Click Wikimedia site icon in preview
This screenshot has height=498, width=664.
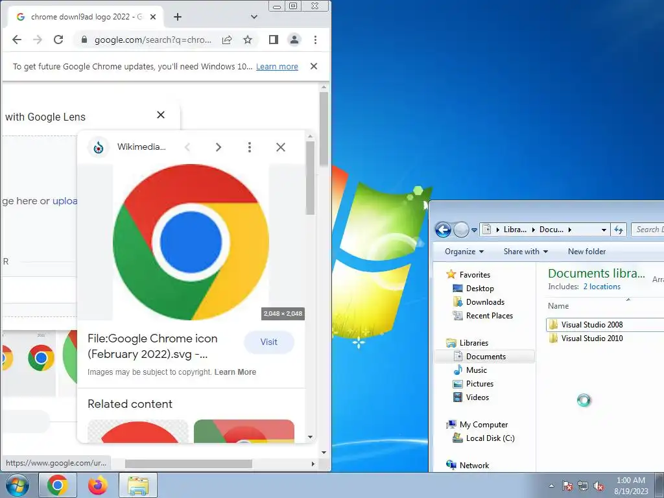(99, 147)
